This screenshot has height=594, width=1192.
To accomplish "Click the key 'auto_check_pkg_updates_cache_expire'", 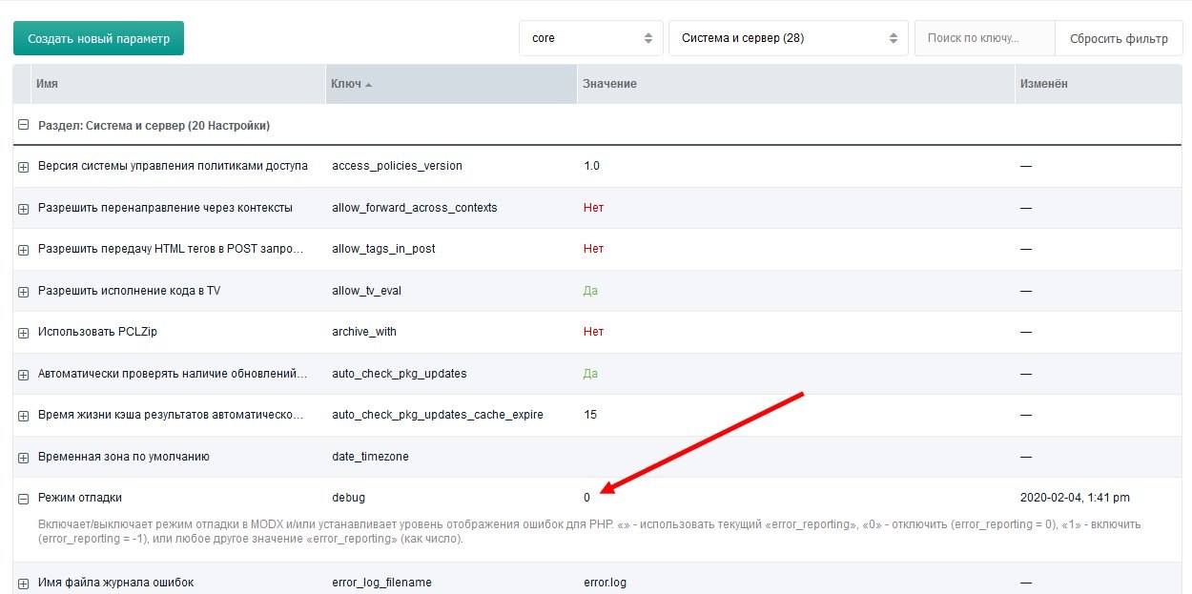I will pos(438,415).
